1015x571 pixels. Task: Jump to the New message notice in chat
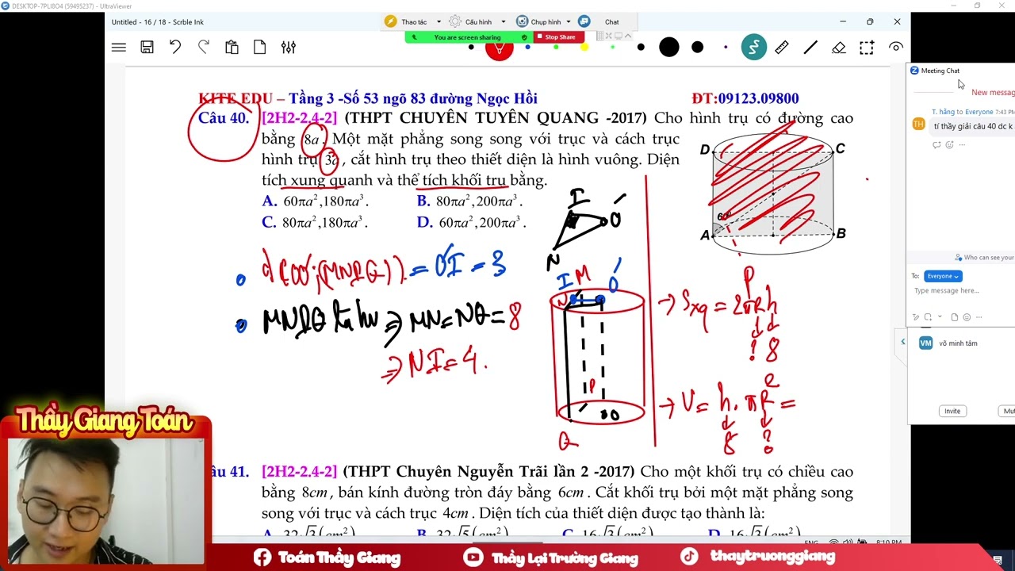(993, 93)
